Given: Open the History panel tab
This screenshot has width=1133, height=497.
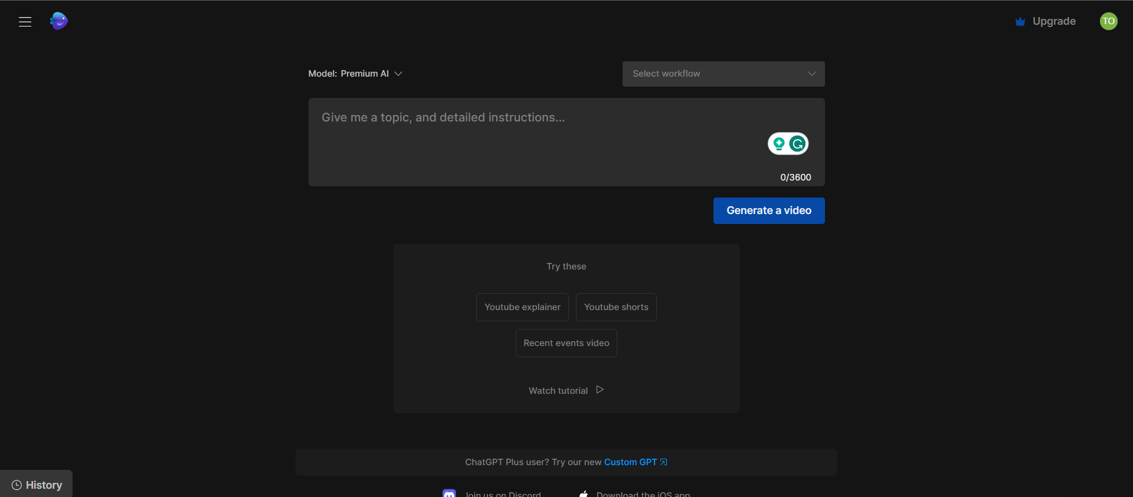Looking at the screenshot, I should point(36,484).
